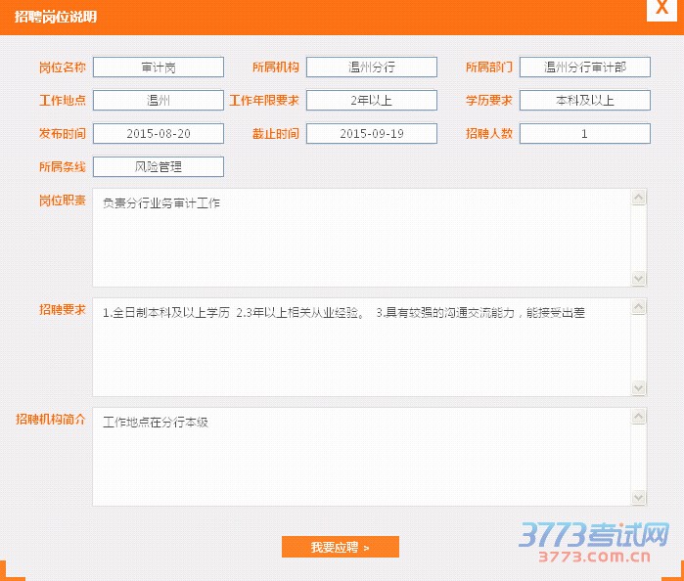The width and height of the screenshot is (684, 581).
Task: Select the 截止时间 field showing 2015-09-19
Action: (372, 134)
